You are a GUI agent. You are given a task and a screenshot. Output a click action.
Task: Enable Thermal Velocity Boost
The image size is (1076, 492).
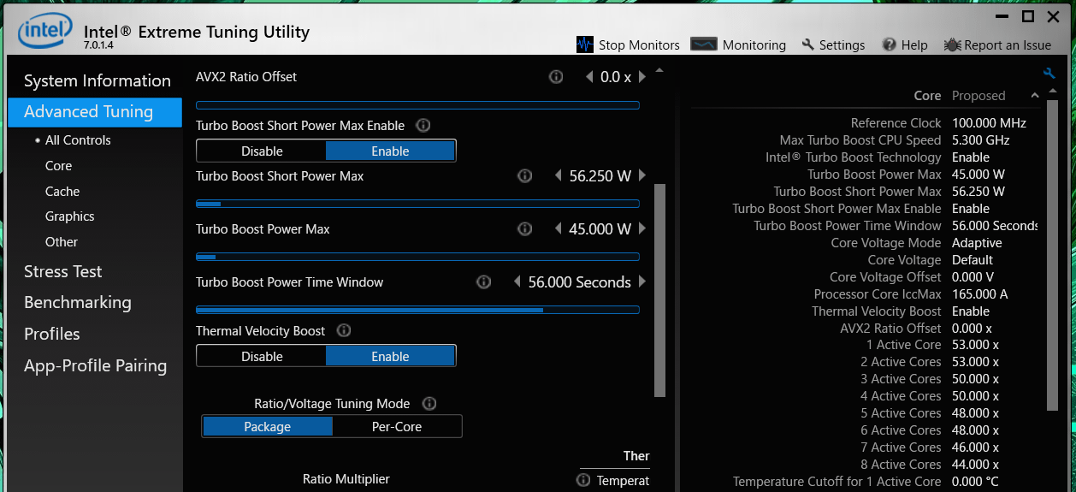pyautogui.click(x=390, y=357)
